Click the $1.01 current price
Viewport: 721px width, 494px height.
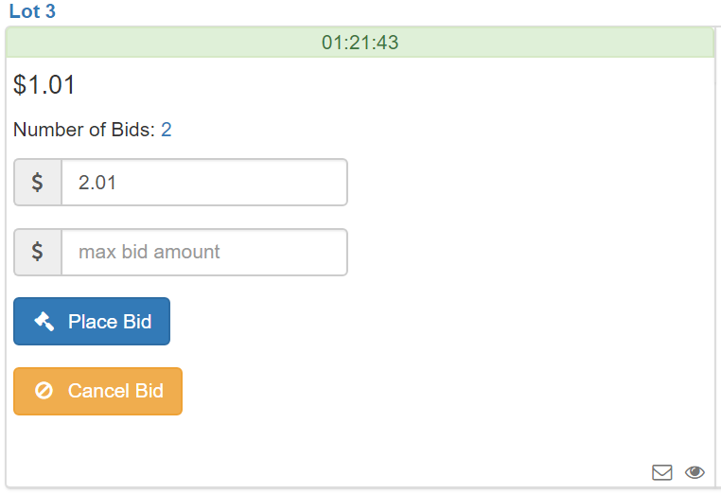(x=44, y=85)
